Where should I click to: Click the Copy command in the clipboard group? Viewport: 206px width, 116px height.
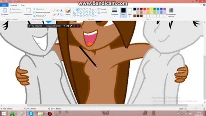pos(16,13)
